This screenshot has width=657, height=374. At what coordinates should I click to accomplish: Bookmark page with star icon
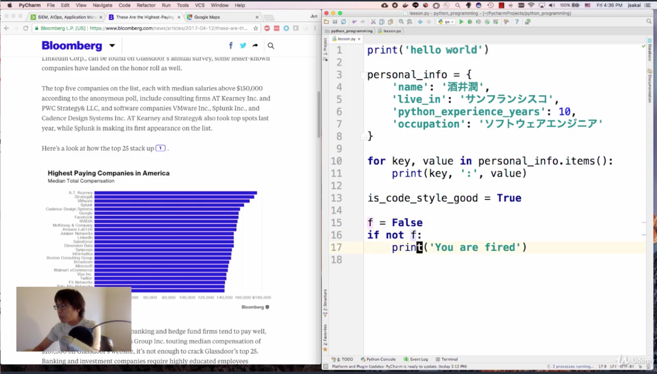pyautogui.click(x=256, y=28)
